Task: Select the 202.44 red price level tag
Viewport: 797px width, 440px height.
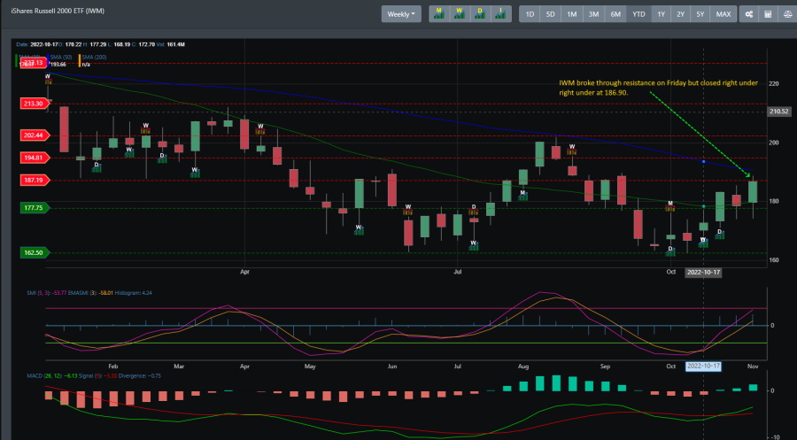Action: coord(35,135)
